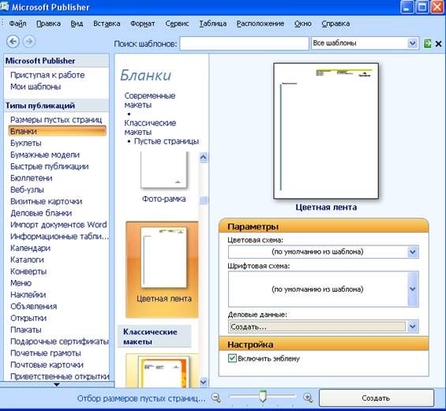Image resolution: width=446 pixels, height=411 pixels.
Task: Click 'Отбор размеров пустых страниц...' link
Action: point(141,398)
